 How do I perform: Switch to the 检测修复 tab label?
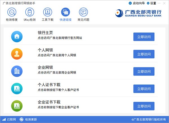click(12, 20)
